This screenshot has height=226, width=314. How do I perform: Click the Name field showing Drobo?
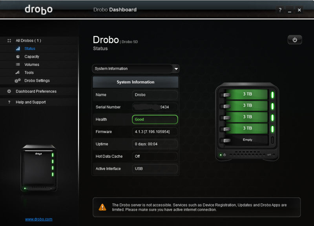coord(155,95)
